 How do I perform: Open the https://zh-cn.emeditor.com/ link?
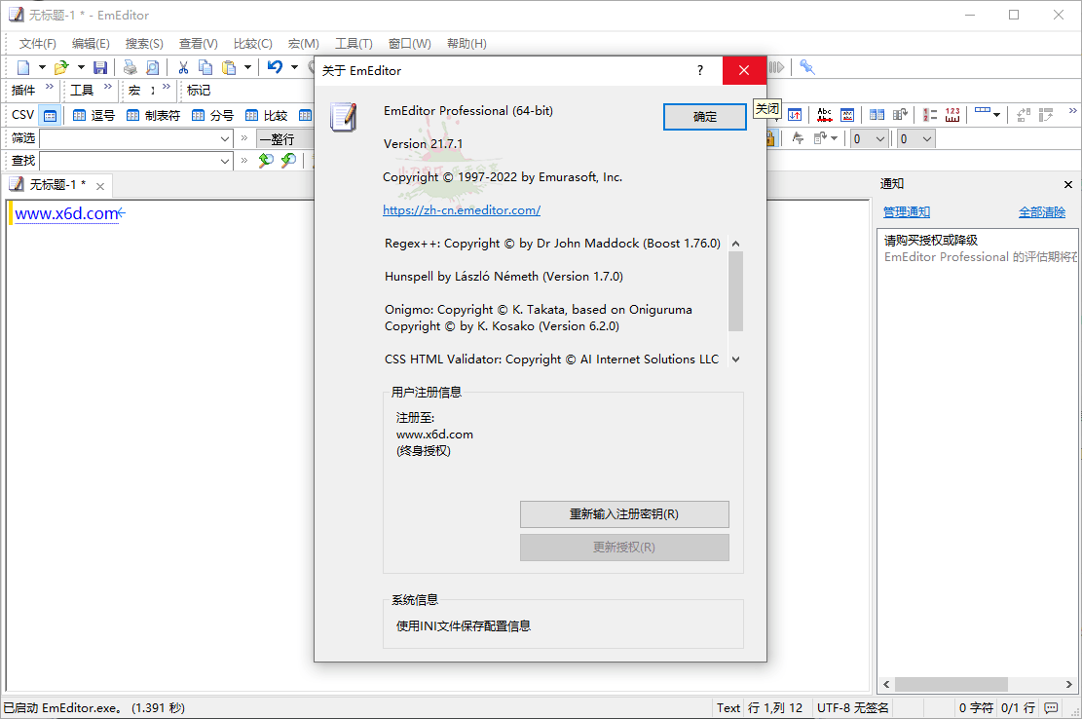pyautogui.click(x=462, y=209)
